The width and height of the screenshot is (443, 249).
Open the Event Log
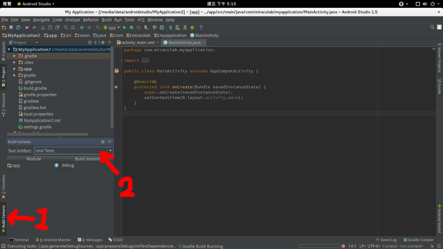click(x=386, y=240)
